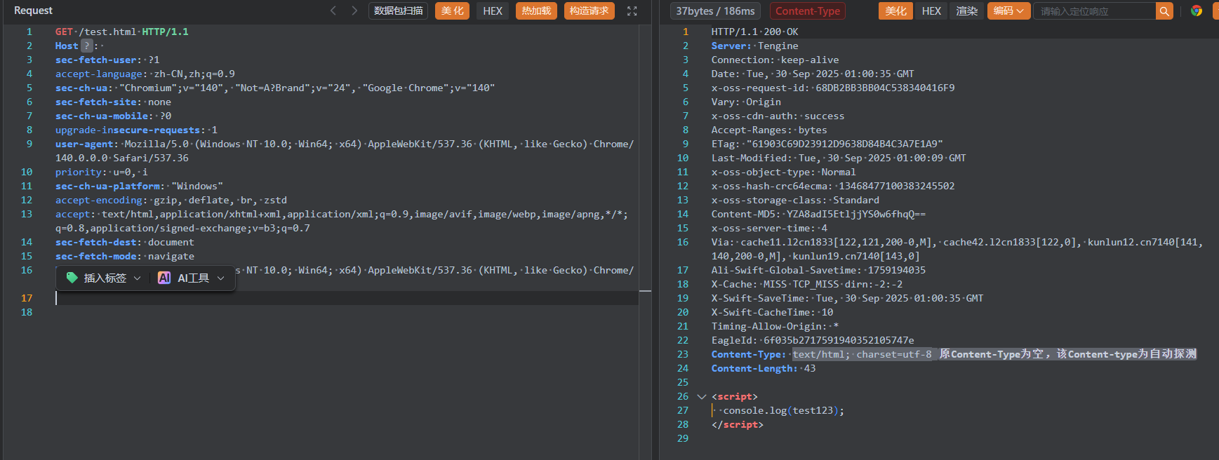Toggle 美化 beautify in response panel
This screenshot has height=460, width=1219.
tap(895, 11)
